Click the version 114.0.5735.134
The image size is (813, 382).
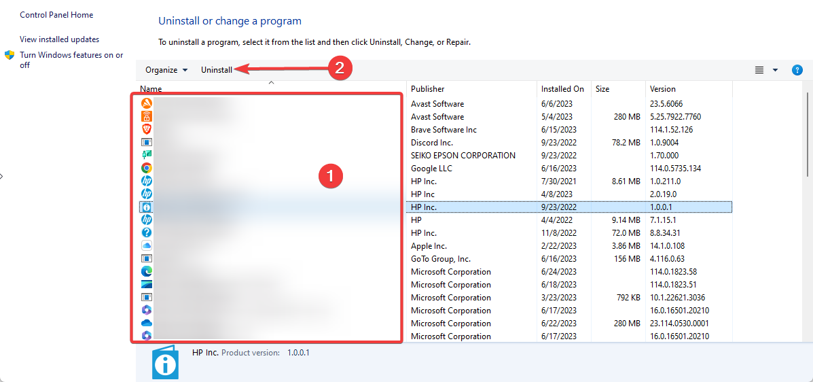676,168
